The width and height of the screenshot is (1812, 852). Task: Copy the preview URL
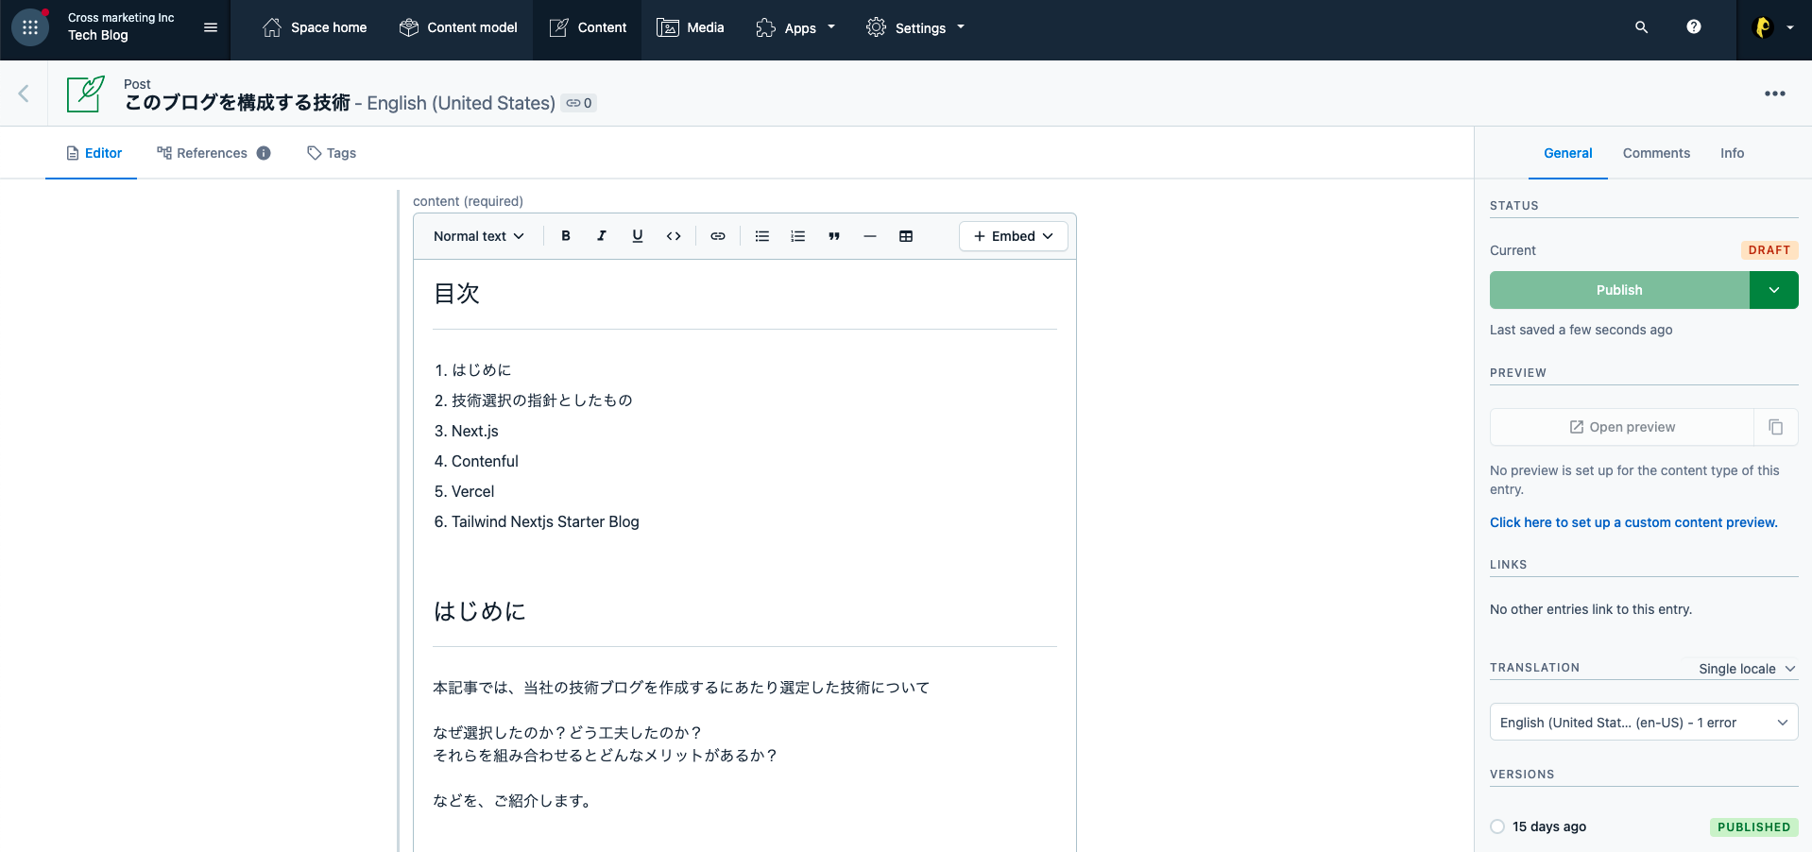pyautogui.click(x=1776, y=427)
